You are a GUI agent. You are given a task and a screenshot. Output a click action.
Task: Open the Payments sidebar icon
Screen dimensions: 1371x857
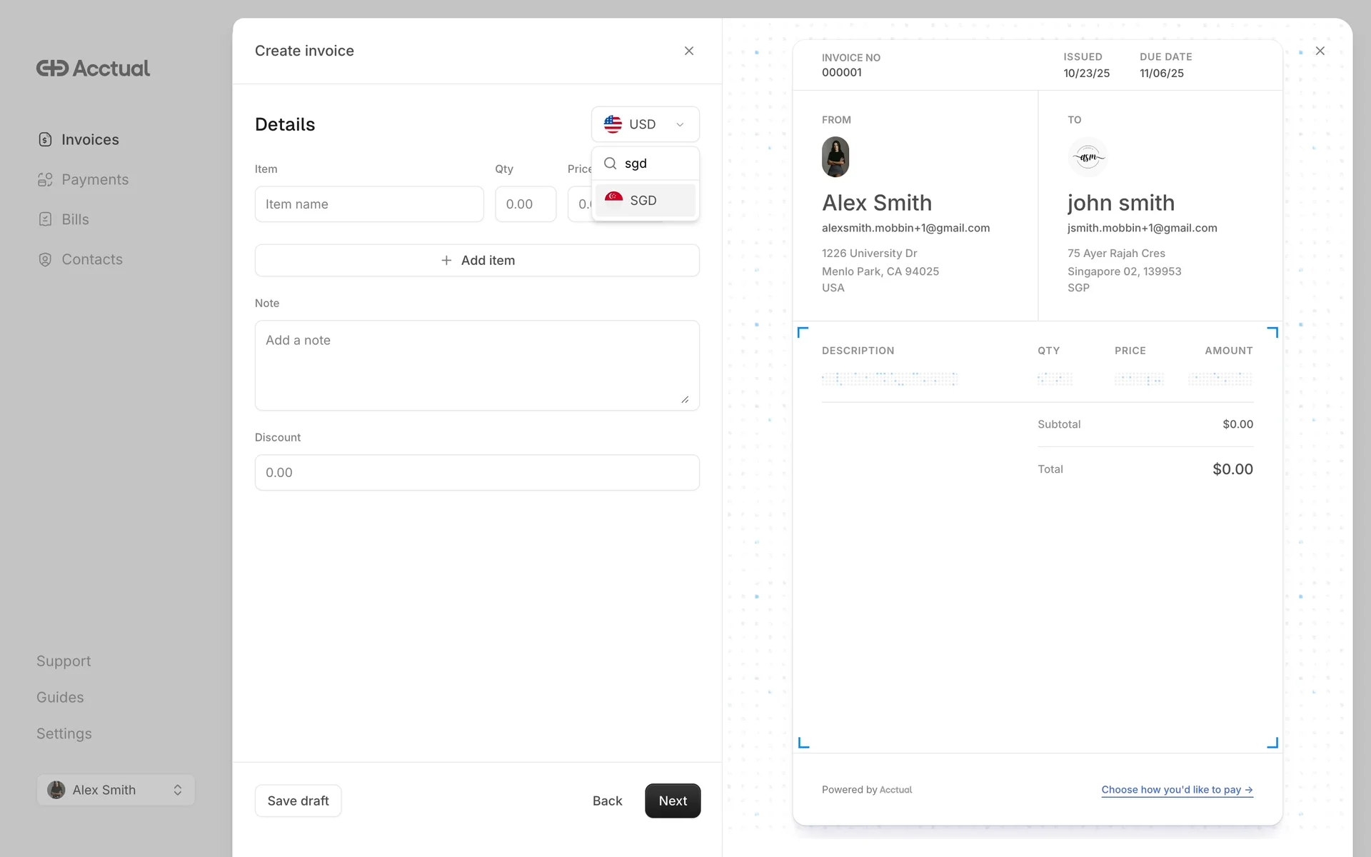pyautogui.click(x=45, y=179)
